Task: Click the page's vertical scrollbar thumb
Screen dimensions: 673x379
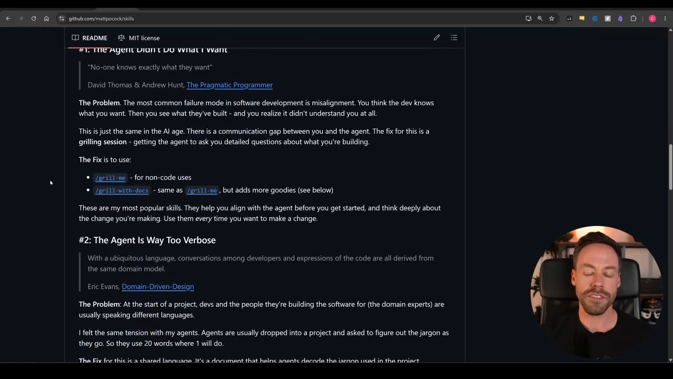Action: click(x=670, y=167)
